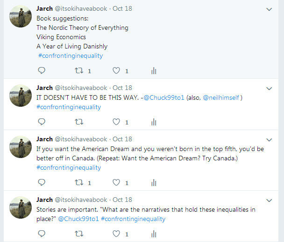Retweet the Book suggestions tweet
The image size is (284, 242).
(79, 70)
